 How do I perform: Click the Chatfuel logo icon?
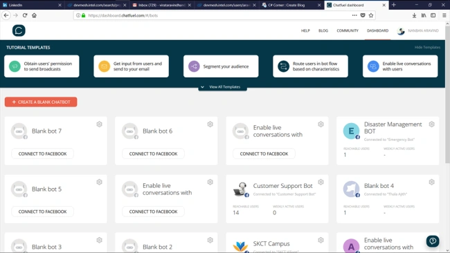(19, 30)
